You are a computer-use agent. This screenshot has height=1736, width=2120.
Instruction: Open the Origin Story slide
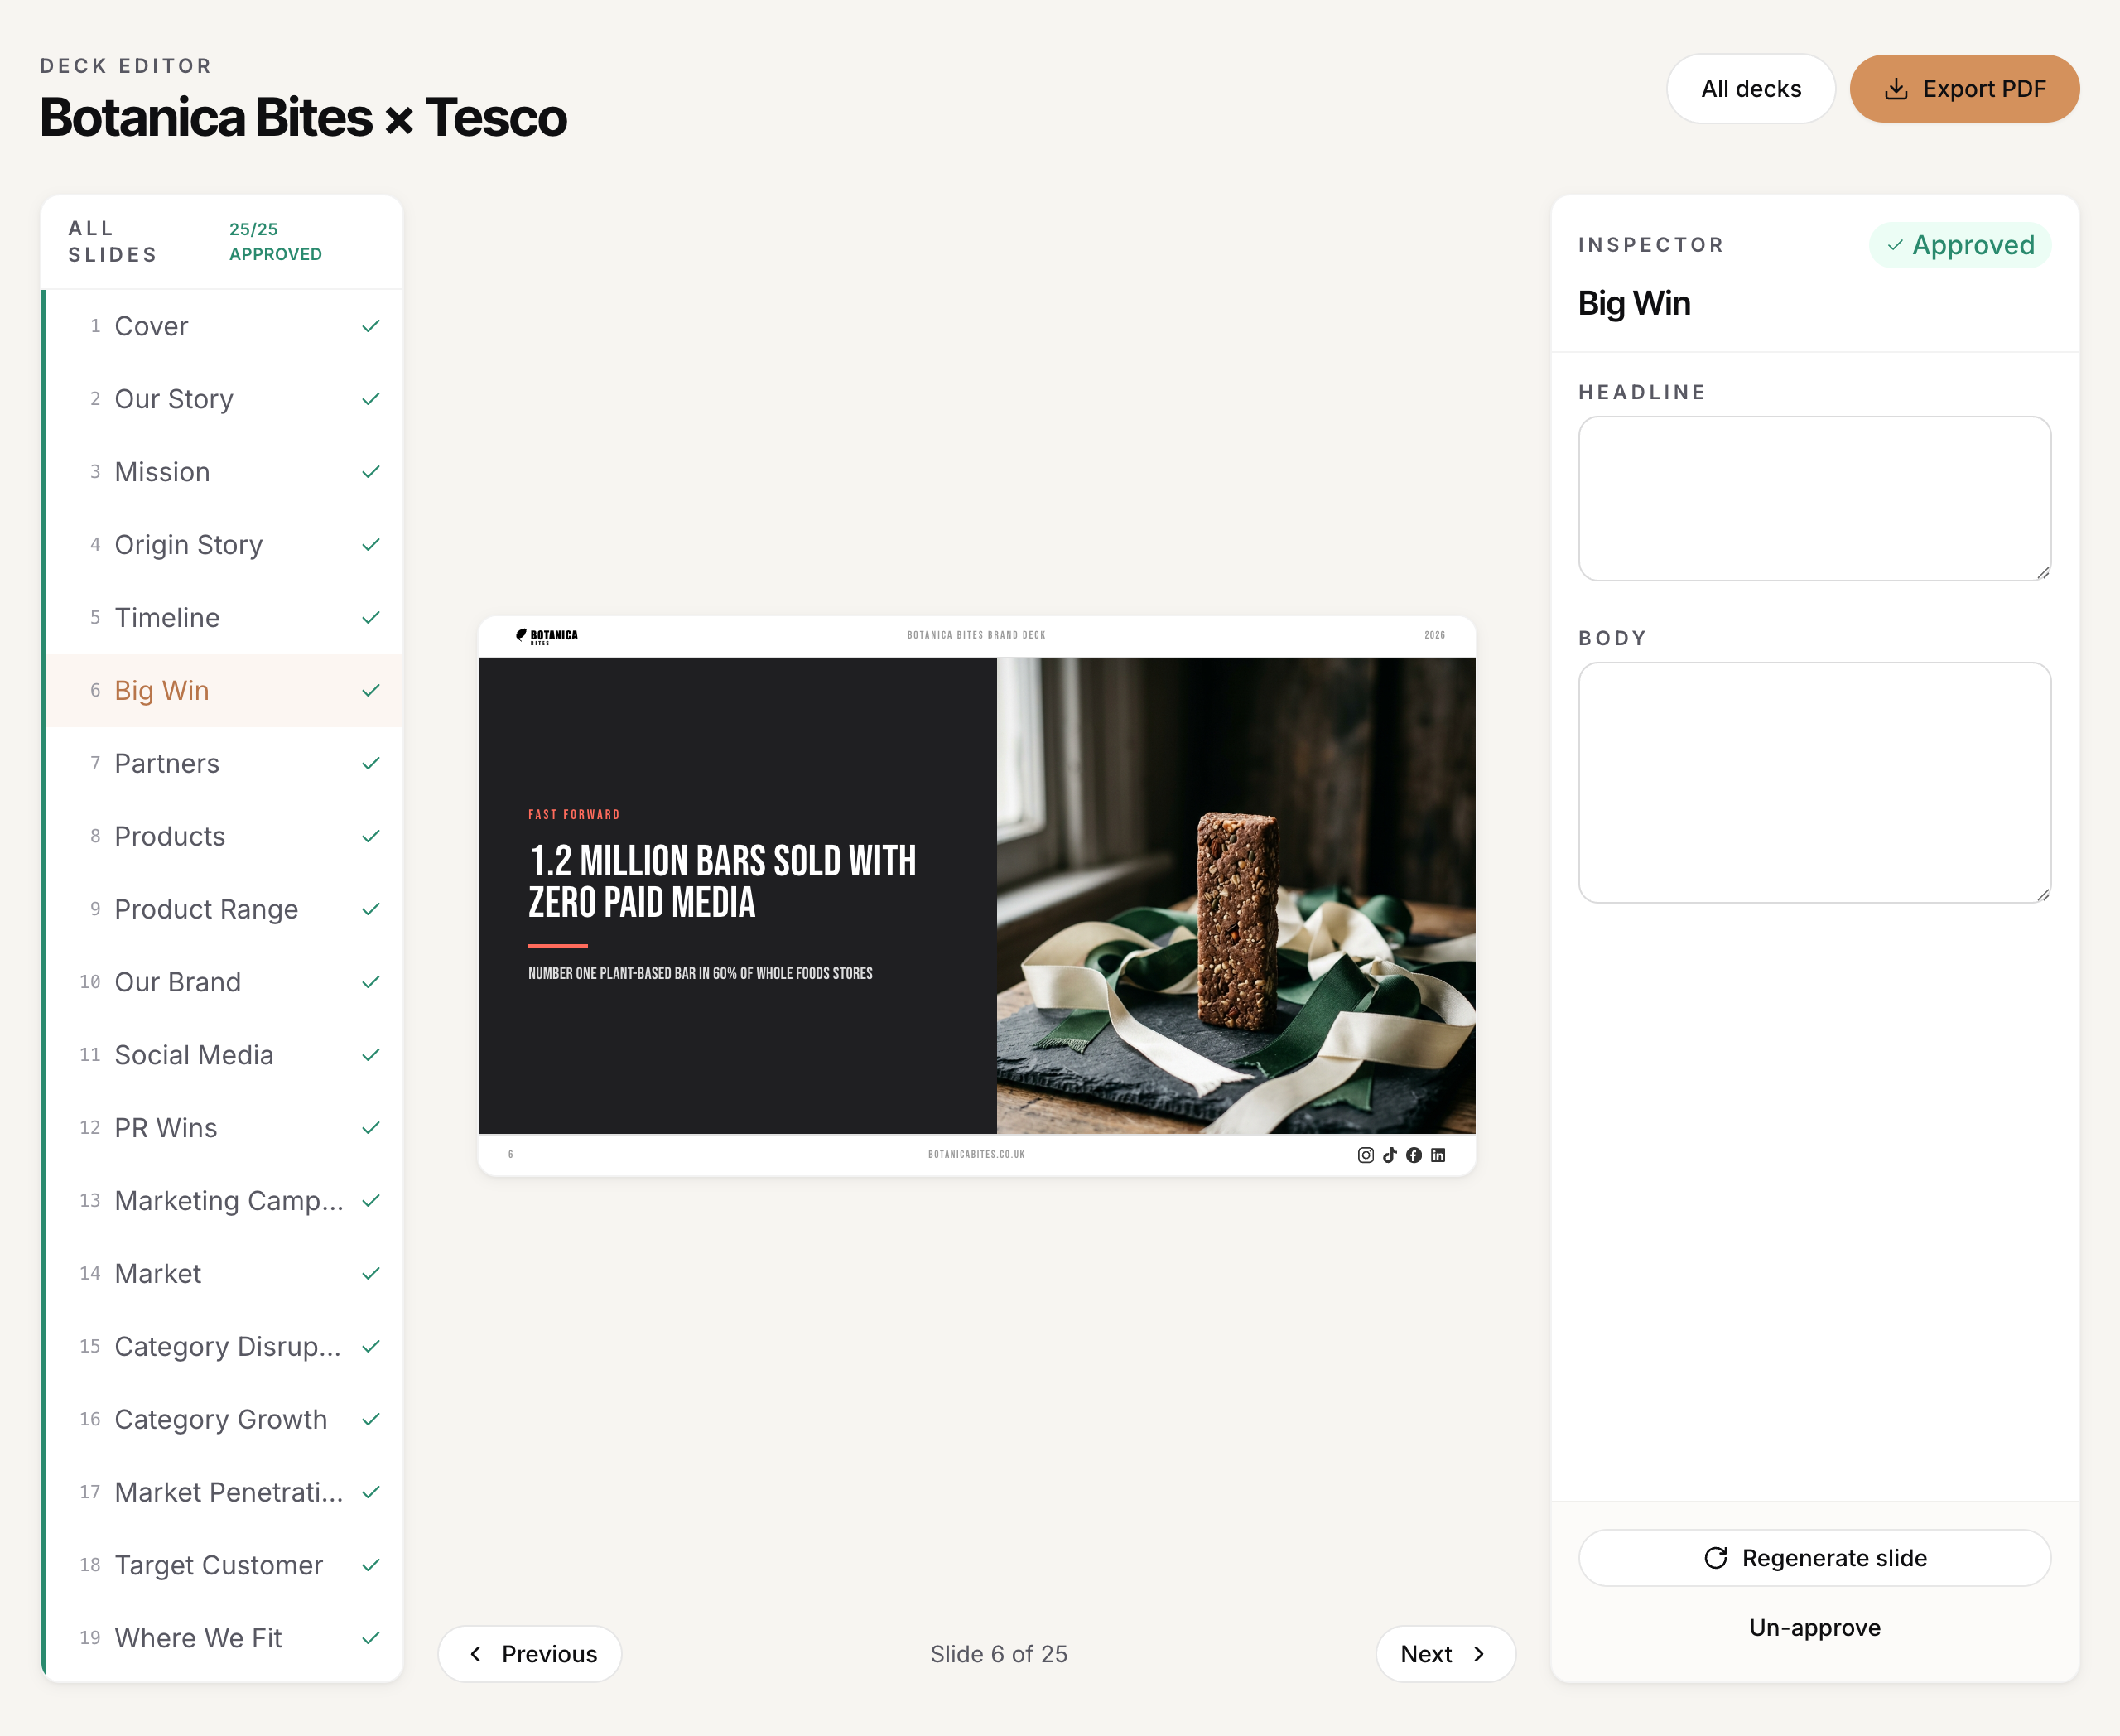(225, 545)
